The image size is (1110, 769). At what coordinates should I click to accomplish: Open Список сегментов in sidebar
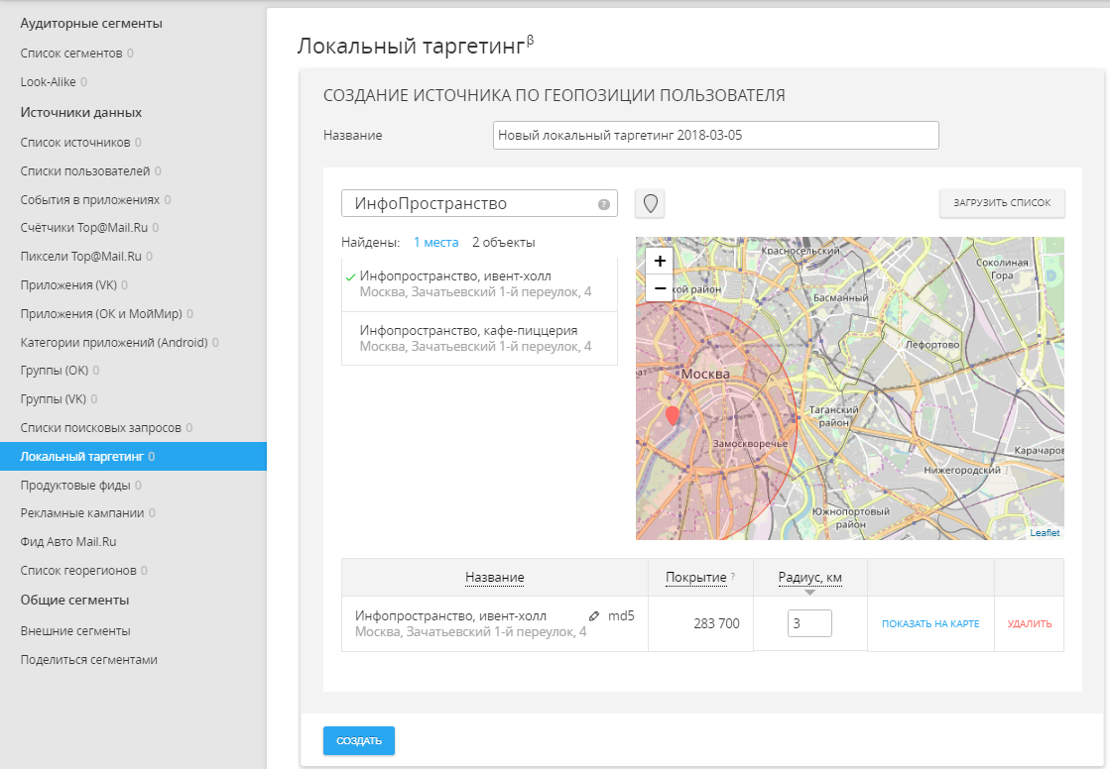(71, 54)
